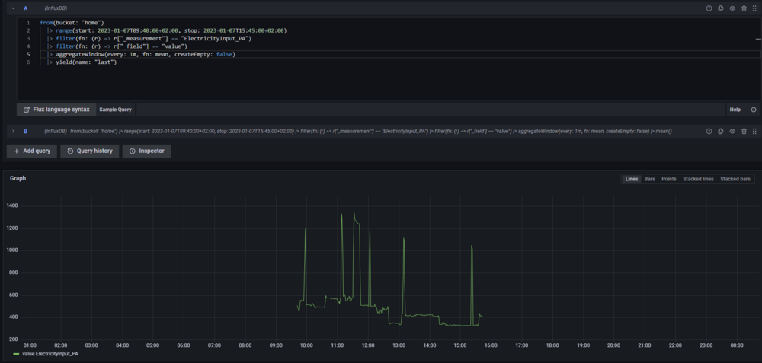Open the Help section in query editor
The height and width of the screenshot is (363, 762).
[x=735, y=110]
